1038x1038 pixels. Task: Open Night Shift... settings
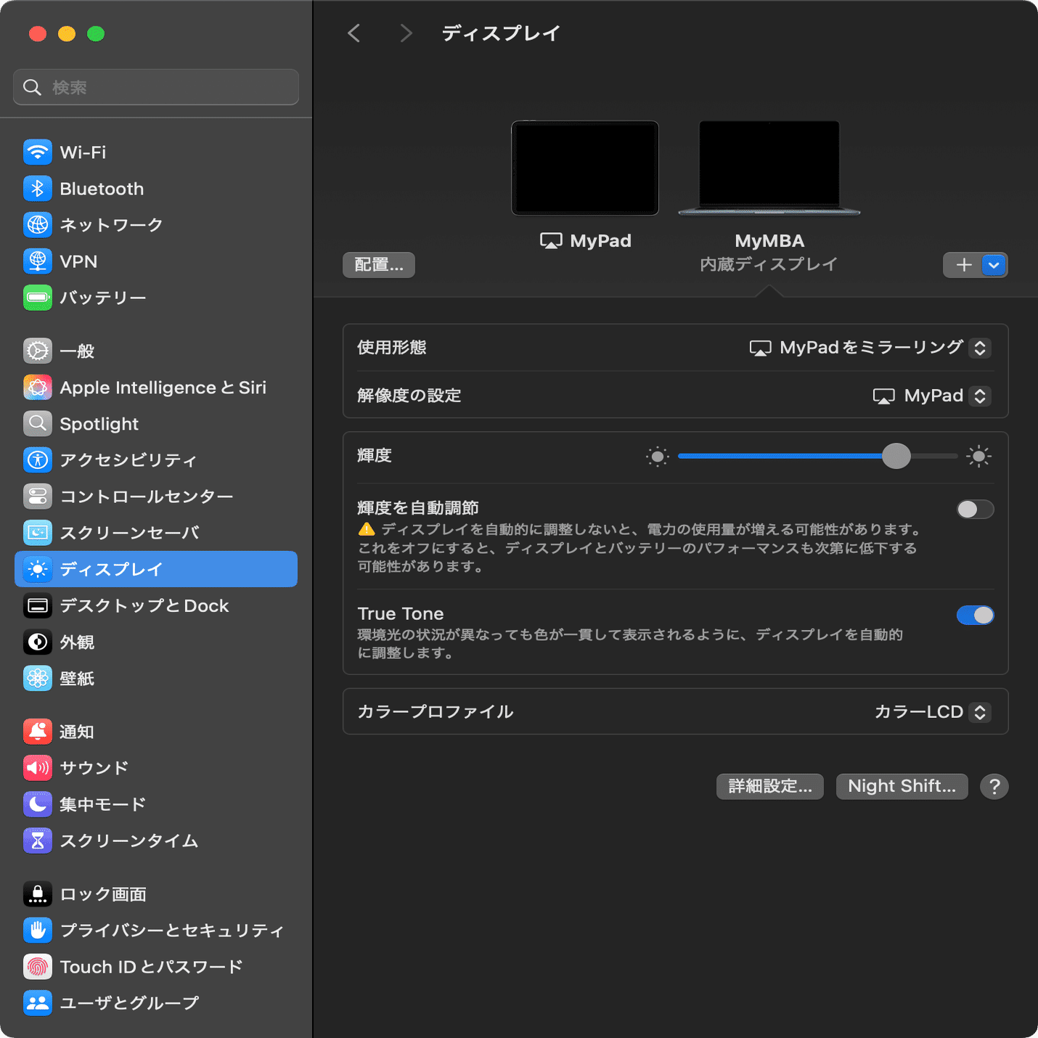pos(902,786)
